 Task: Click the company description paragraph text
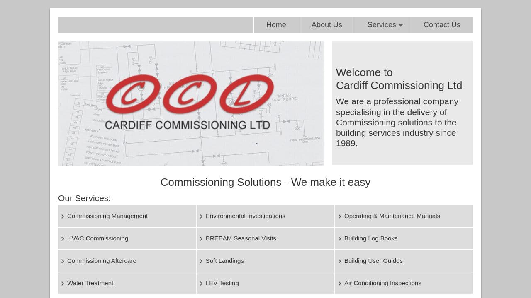[397, 123]
